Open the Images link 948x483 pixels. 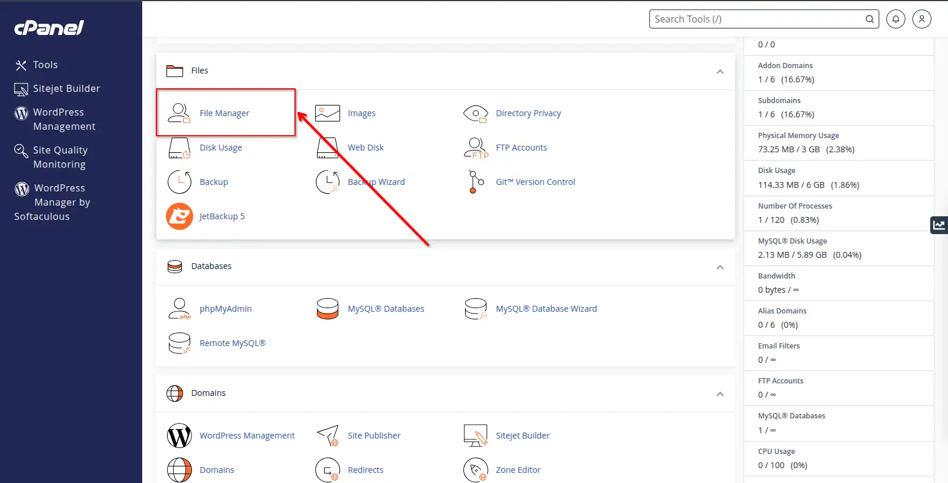[361, 113]
